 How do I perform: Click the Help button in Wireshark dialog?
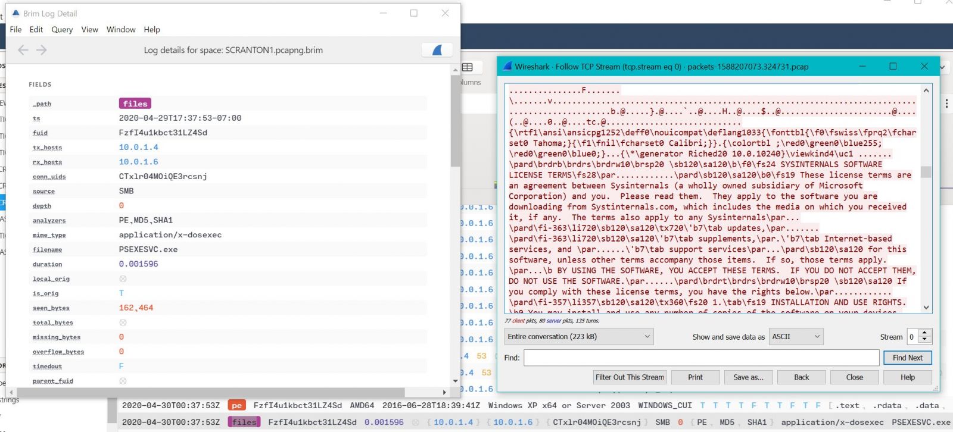click(x=908, y=377)
